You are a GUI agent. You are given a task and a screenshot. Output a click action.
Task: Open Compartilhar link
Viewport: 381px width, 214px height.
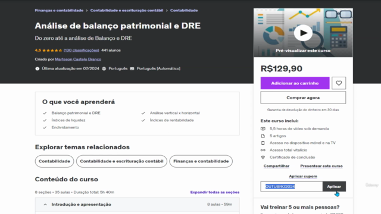[276, 166]
